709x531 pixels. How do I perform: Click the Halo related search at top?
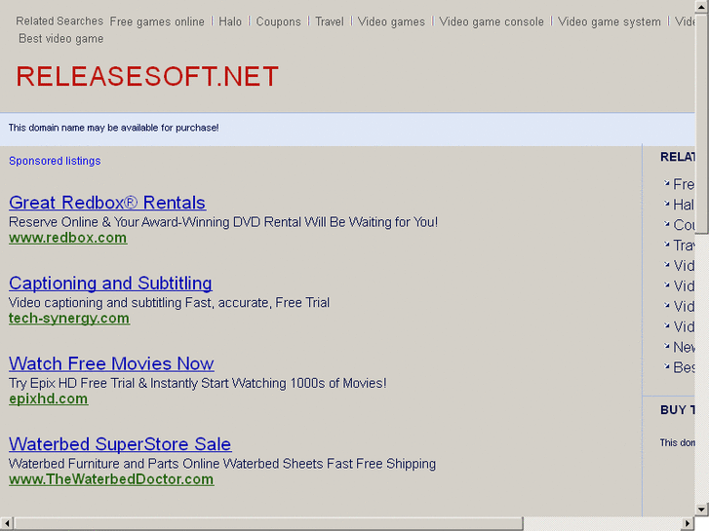(x=230, y=21)
